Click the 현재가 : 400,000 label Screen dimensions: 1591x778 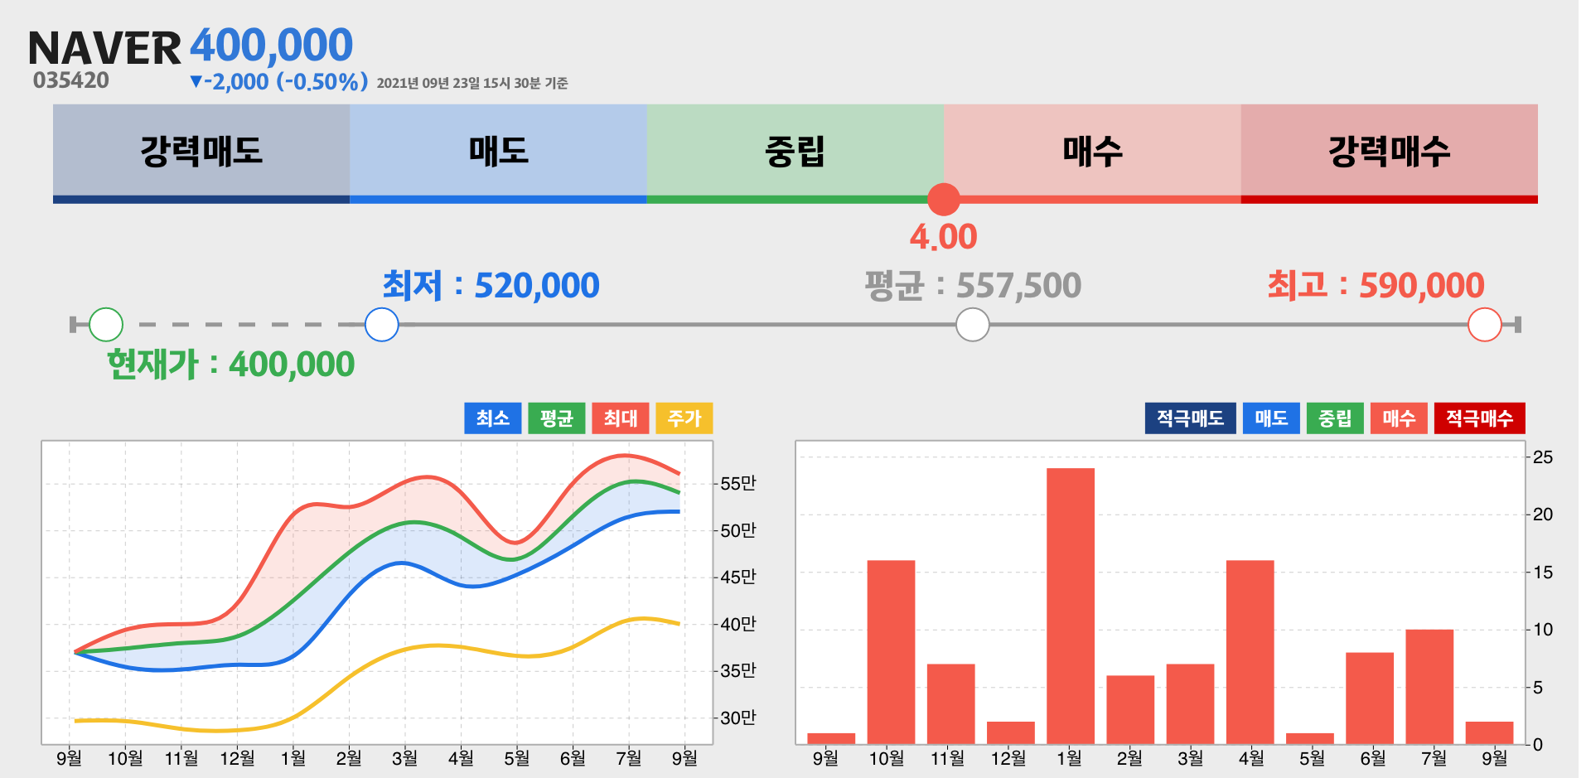(231, 365)
